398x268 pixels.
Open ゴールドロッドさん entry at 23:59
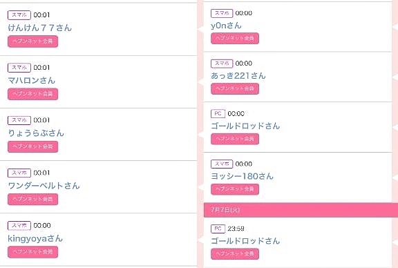[245, 240]
